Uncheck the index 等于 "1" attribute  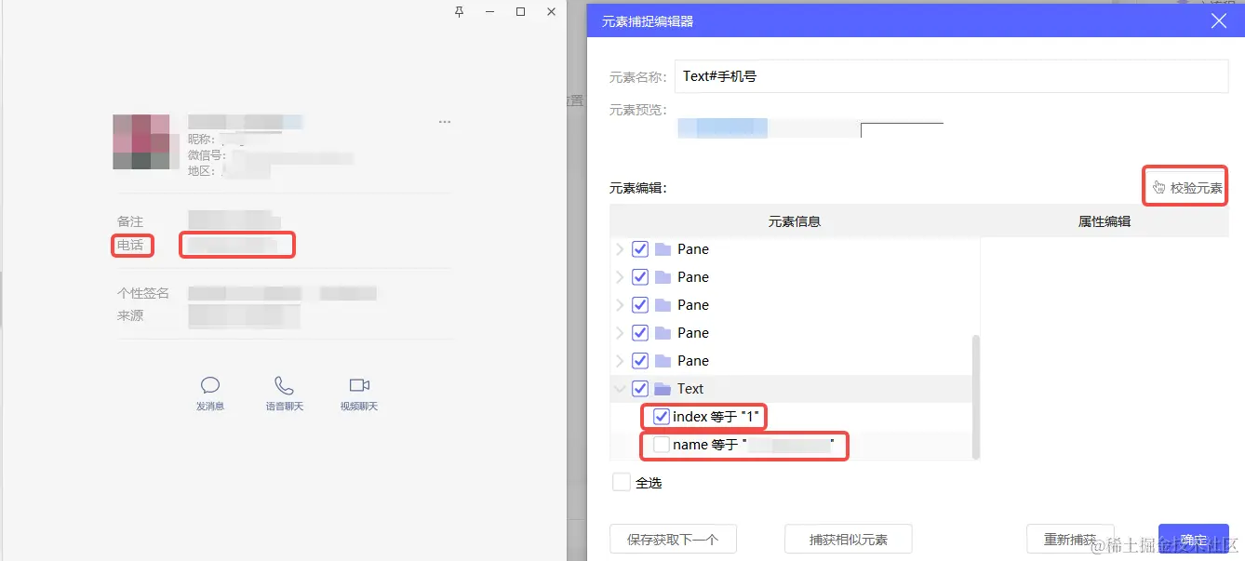coord(662,417)
